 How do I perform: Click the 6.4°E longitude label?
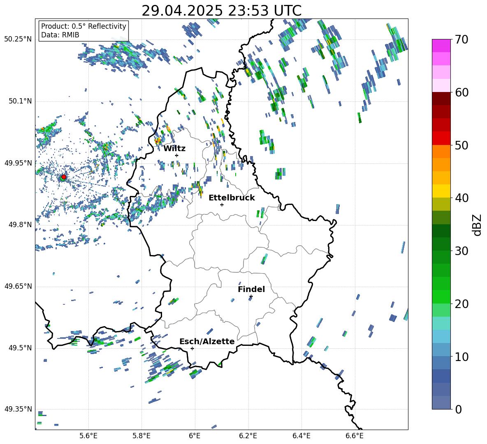point(301,436)
